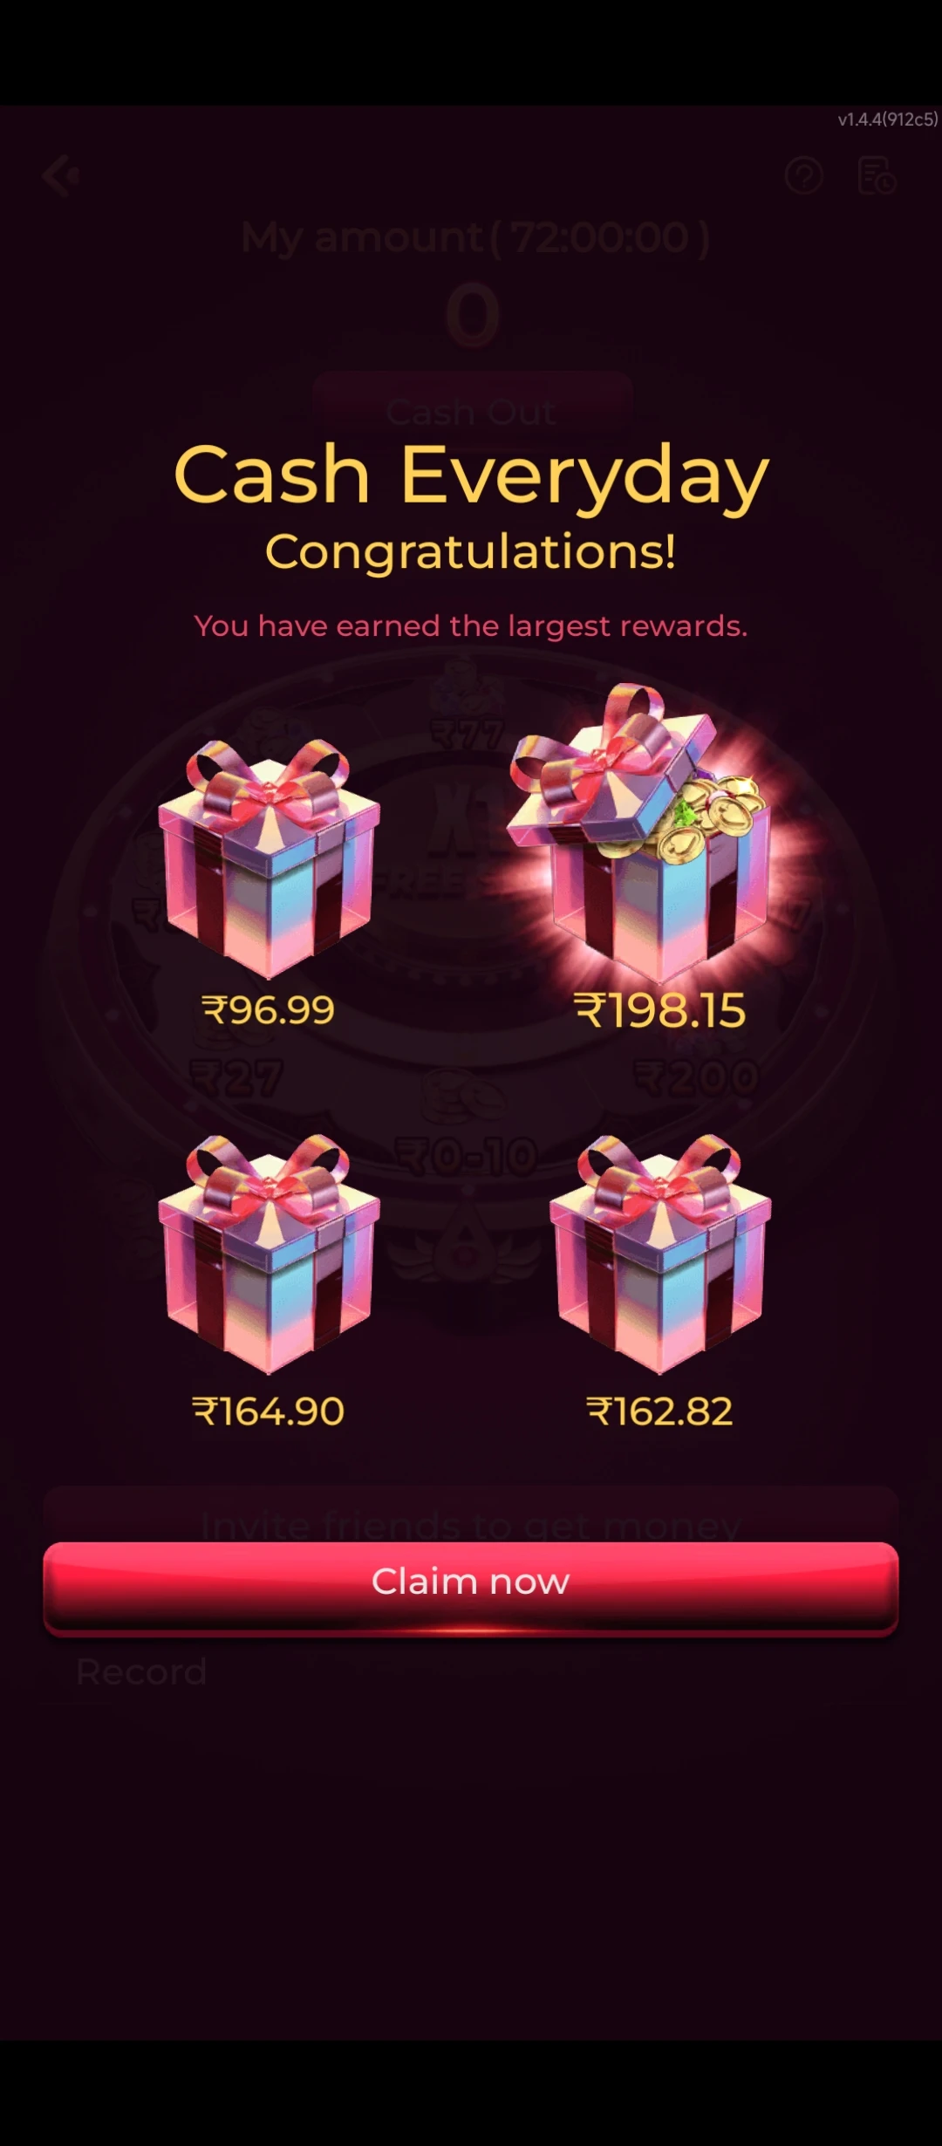The image size is (942, 2146).
Task: Click the My amount timer text
Action: click(475, 237)
